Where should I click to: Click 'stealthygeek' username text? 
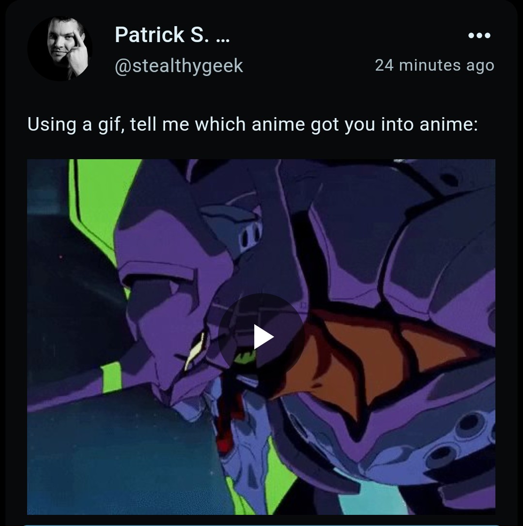188,66
